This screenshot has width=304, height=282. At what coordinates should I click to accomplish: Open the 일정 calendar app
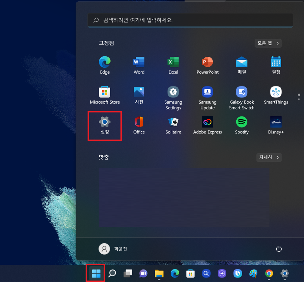tap(276, 65)
